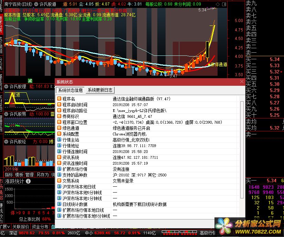Click the large yellow candlestick on the chart

click(x=207, y=50)
